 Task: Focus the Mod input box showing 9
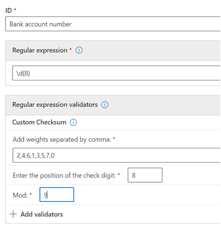[x=57, y=195]
